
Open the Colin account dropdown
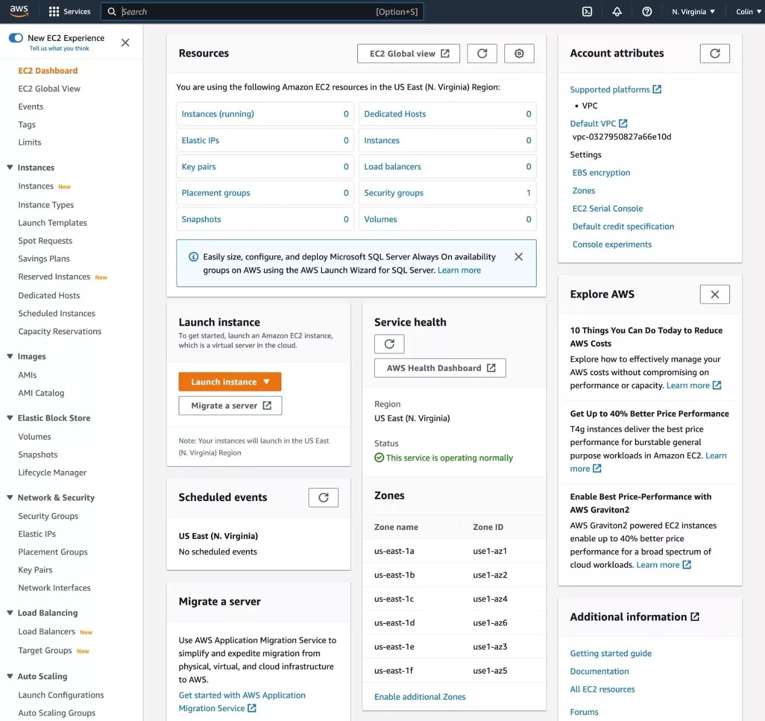coord(749,11)
